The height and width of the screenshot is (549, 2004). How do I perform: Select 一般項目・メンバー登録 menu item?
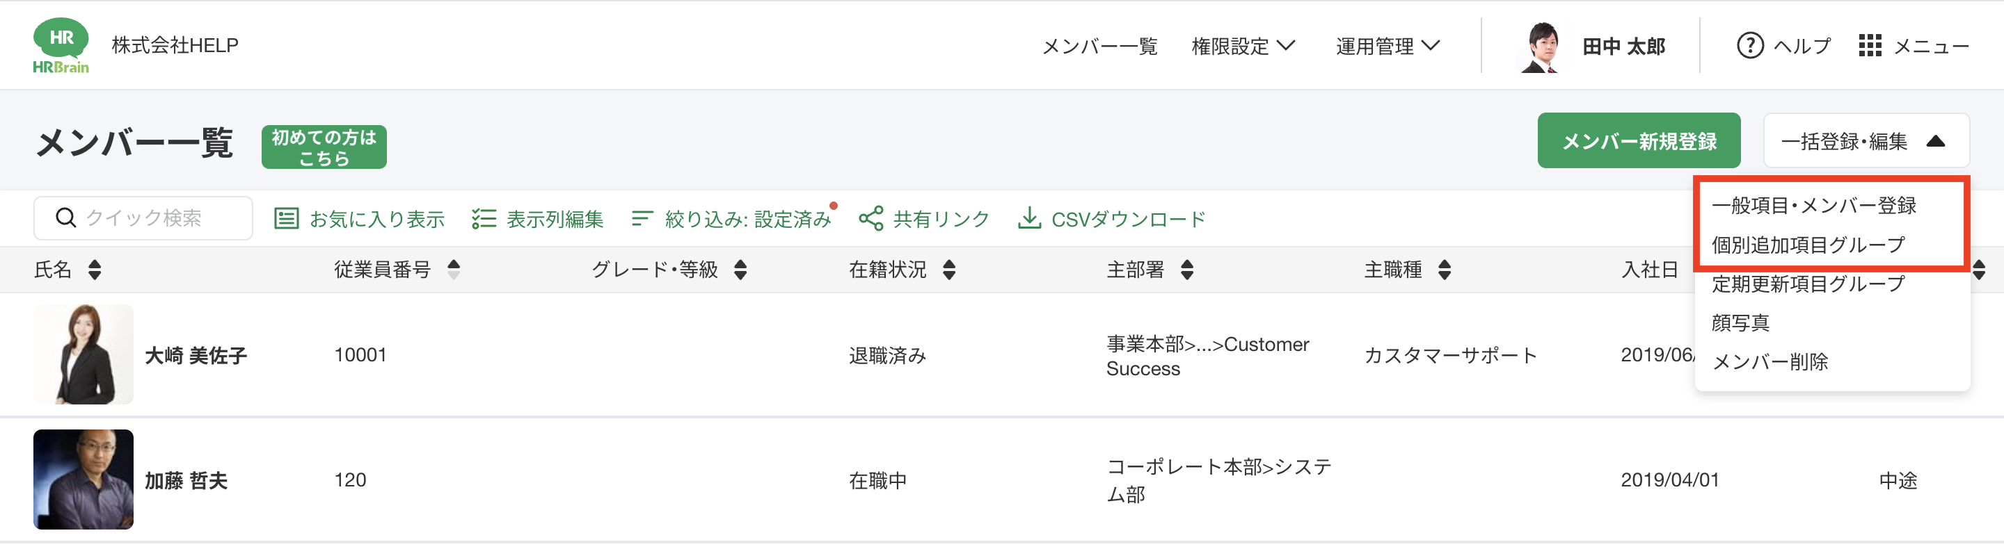[1813, 206]
